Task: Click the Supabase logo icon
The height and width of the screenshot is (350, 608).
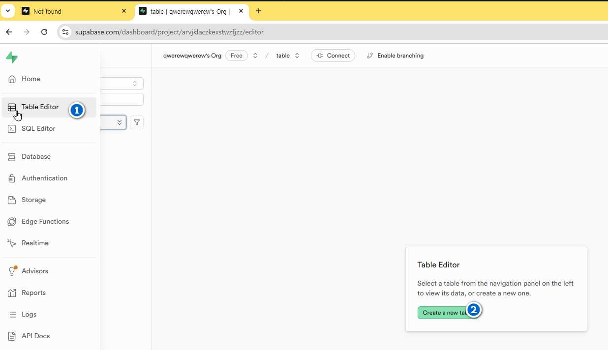Action: (x=12, y=58)
